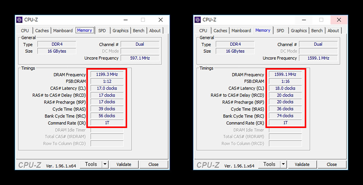Open the SPD tab in right window
The width and height of the screenshot is (363, 185).
280,31
